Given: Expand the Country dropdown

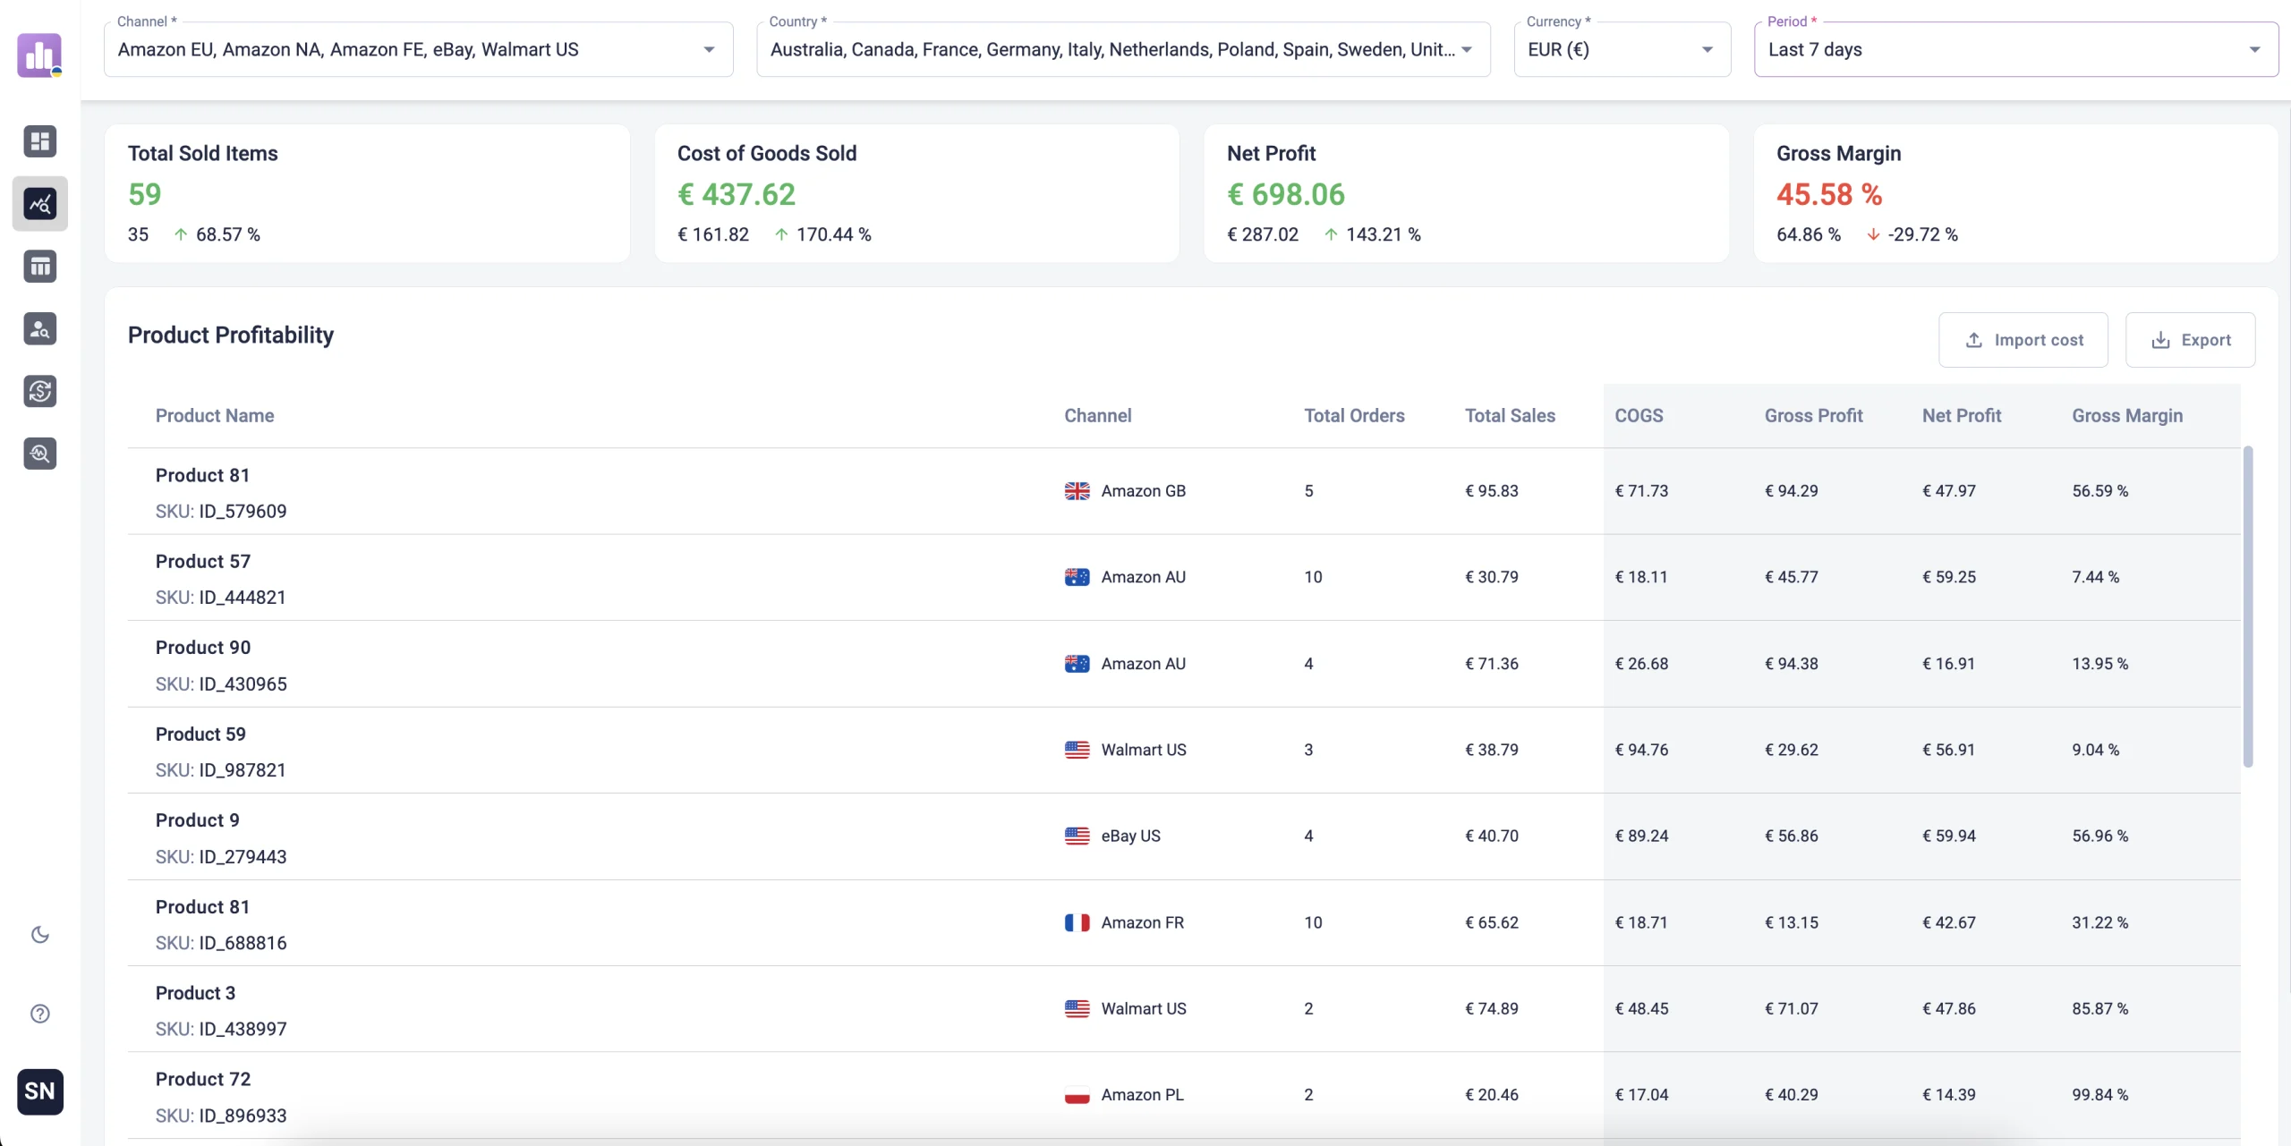Looking at the screenshot, I should (1122, 50).
